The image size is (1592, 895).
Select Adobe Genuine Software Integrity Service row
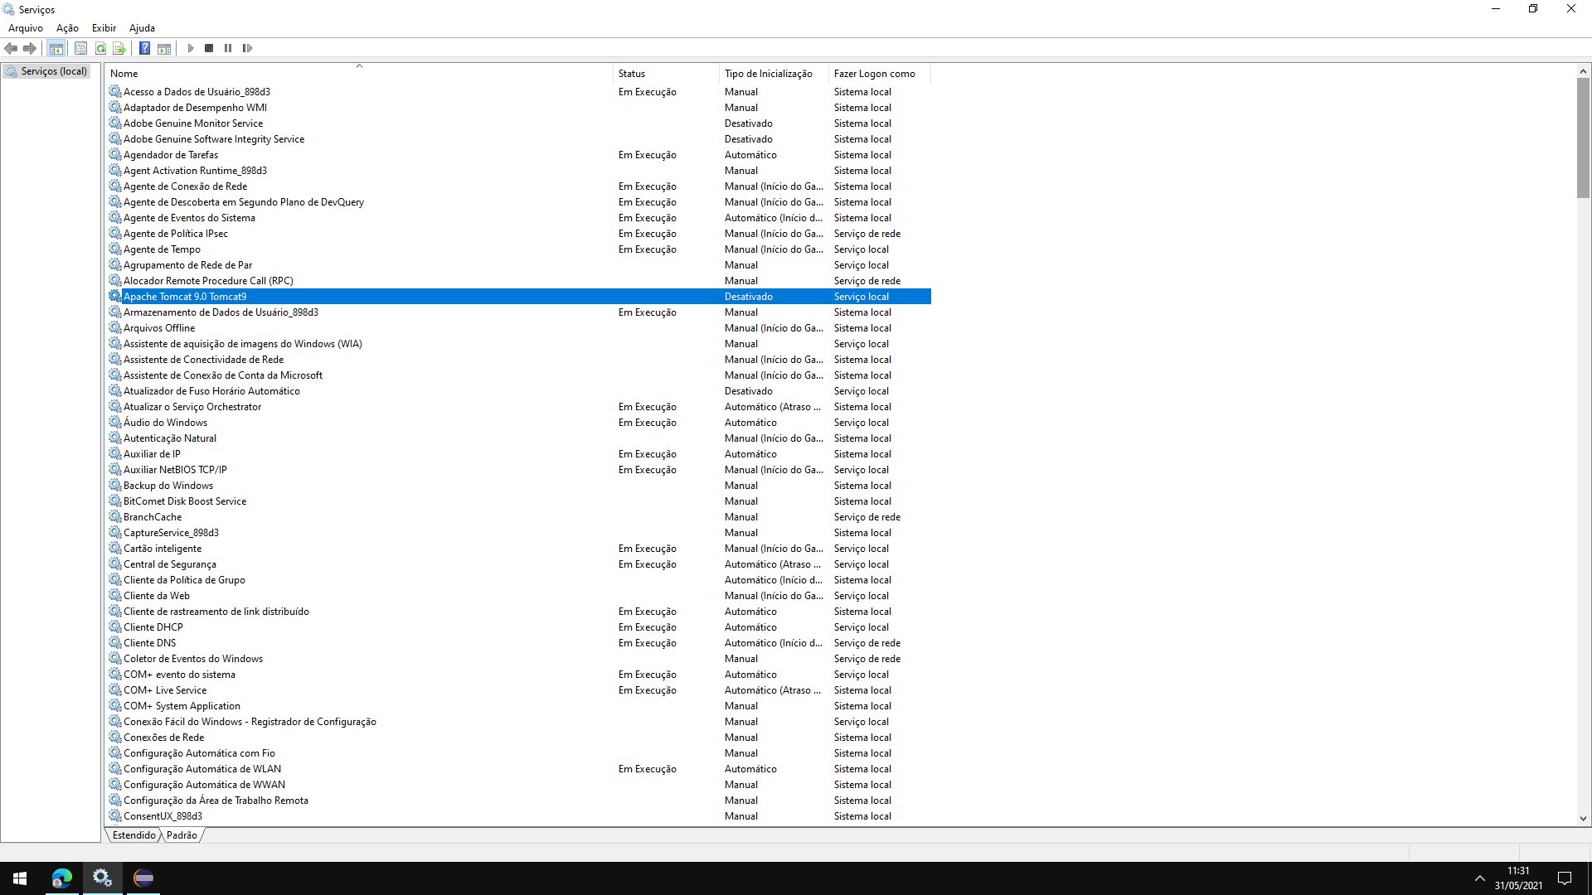click(x=519, y=139)
